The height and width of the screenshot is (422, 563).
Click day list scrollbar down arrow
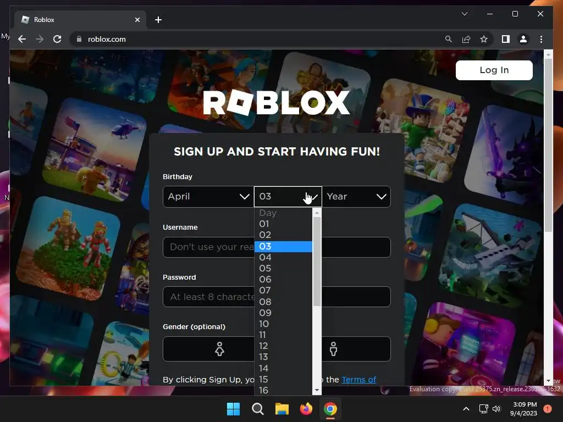click(x=317, y=390)
